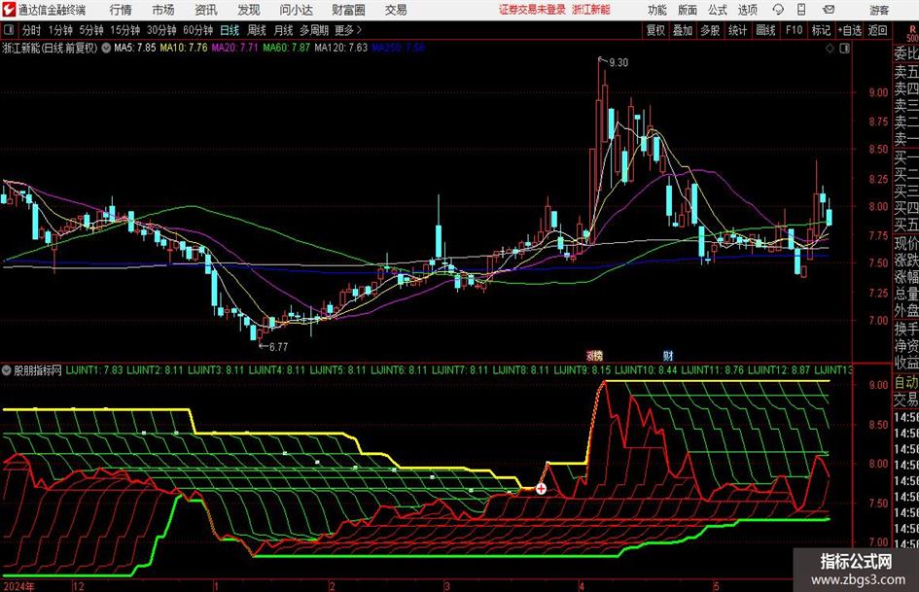
Task: Open the mail envelope icon
Action: 829,10
